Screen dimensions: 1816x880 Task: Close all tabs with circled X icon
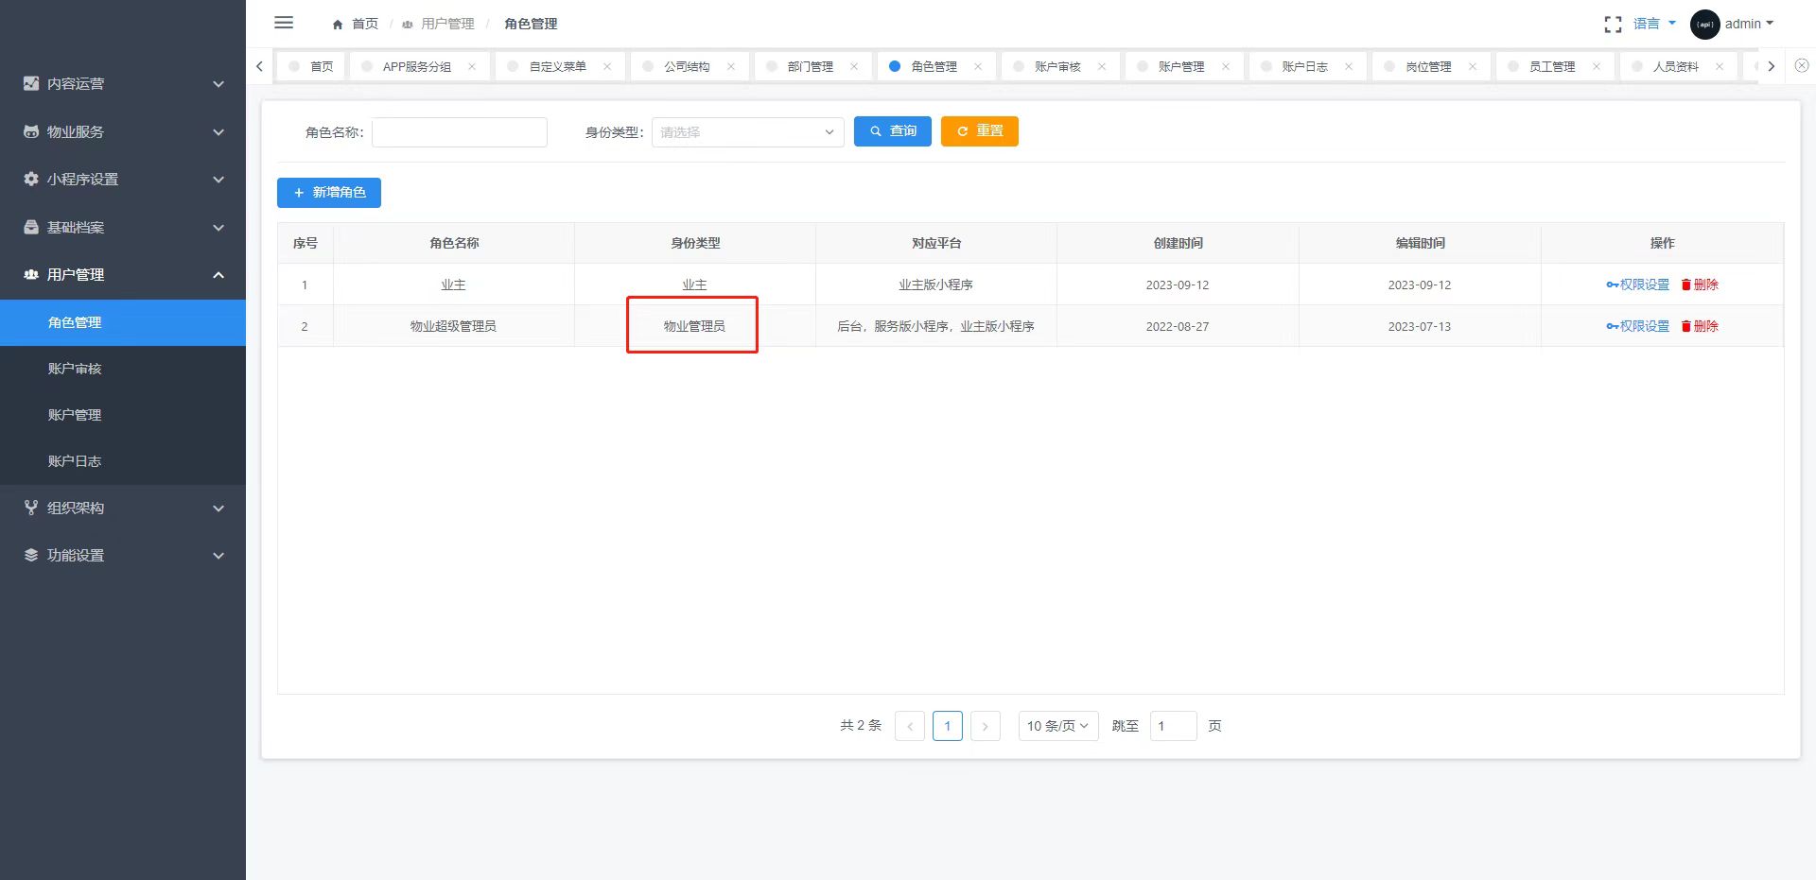point(1802,65)
